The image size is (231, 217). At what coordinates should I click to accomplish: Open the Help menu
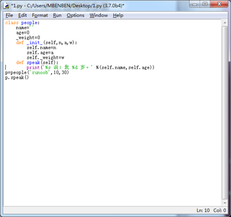[x=118, y=15]
